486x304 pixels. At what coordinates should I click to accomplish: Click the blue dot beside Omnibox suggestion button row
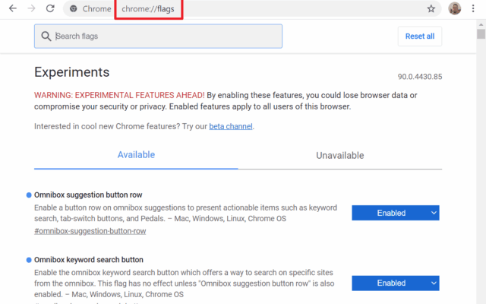pos(29,195)
